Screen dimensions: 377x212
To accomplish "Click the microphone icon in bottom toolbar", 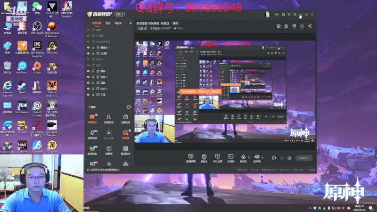I will click(243, 157).
